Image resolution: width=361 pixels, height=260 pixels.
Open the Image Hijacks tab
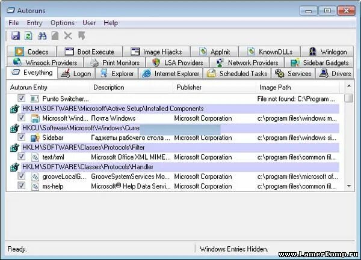click(x=156, y=52)
